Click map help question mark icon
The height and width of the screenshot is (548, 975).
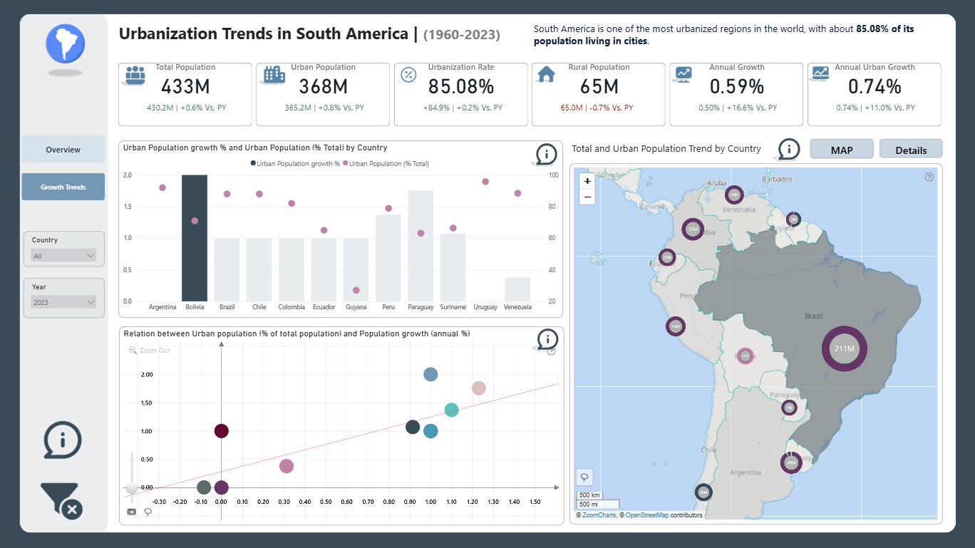(929, 177)
